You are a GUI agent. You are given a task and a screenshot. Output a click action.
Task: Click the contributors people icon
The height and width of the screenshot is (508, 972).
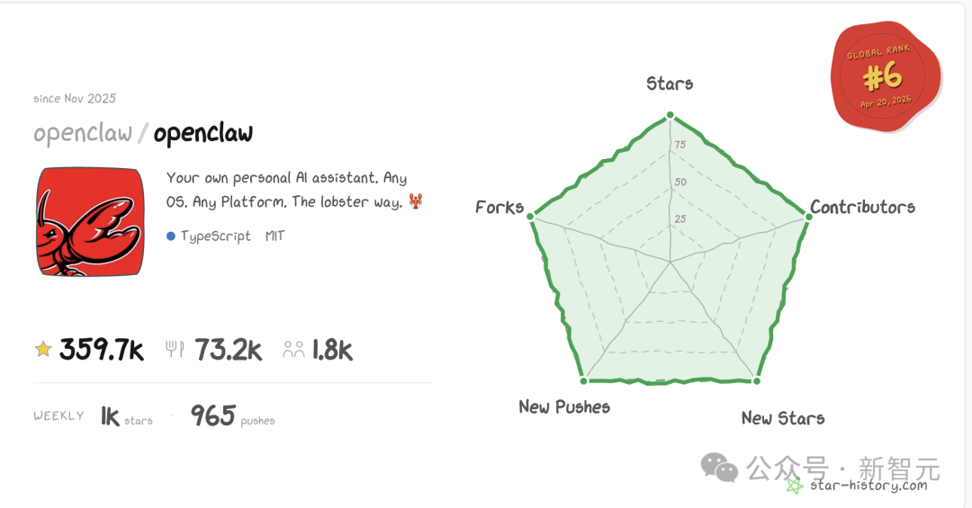pos(293,350)
